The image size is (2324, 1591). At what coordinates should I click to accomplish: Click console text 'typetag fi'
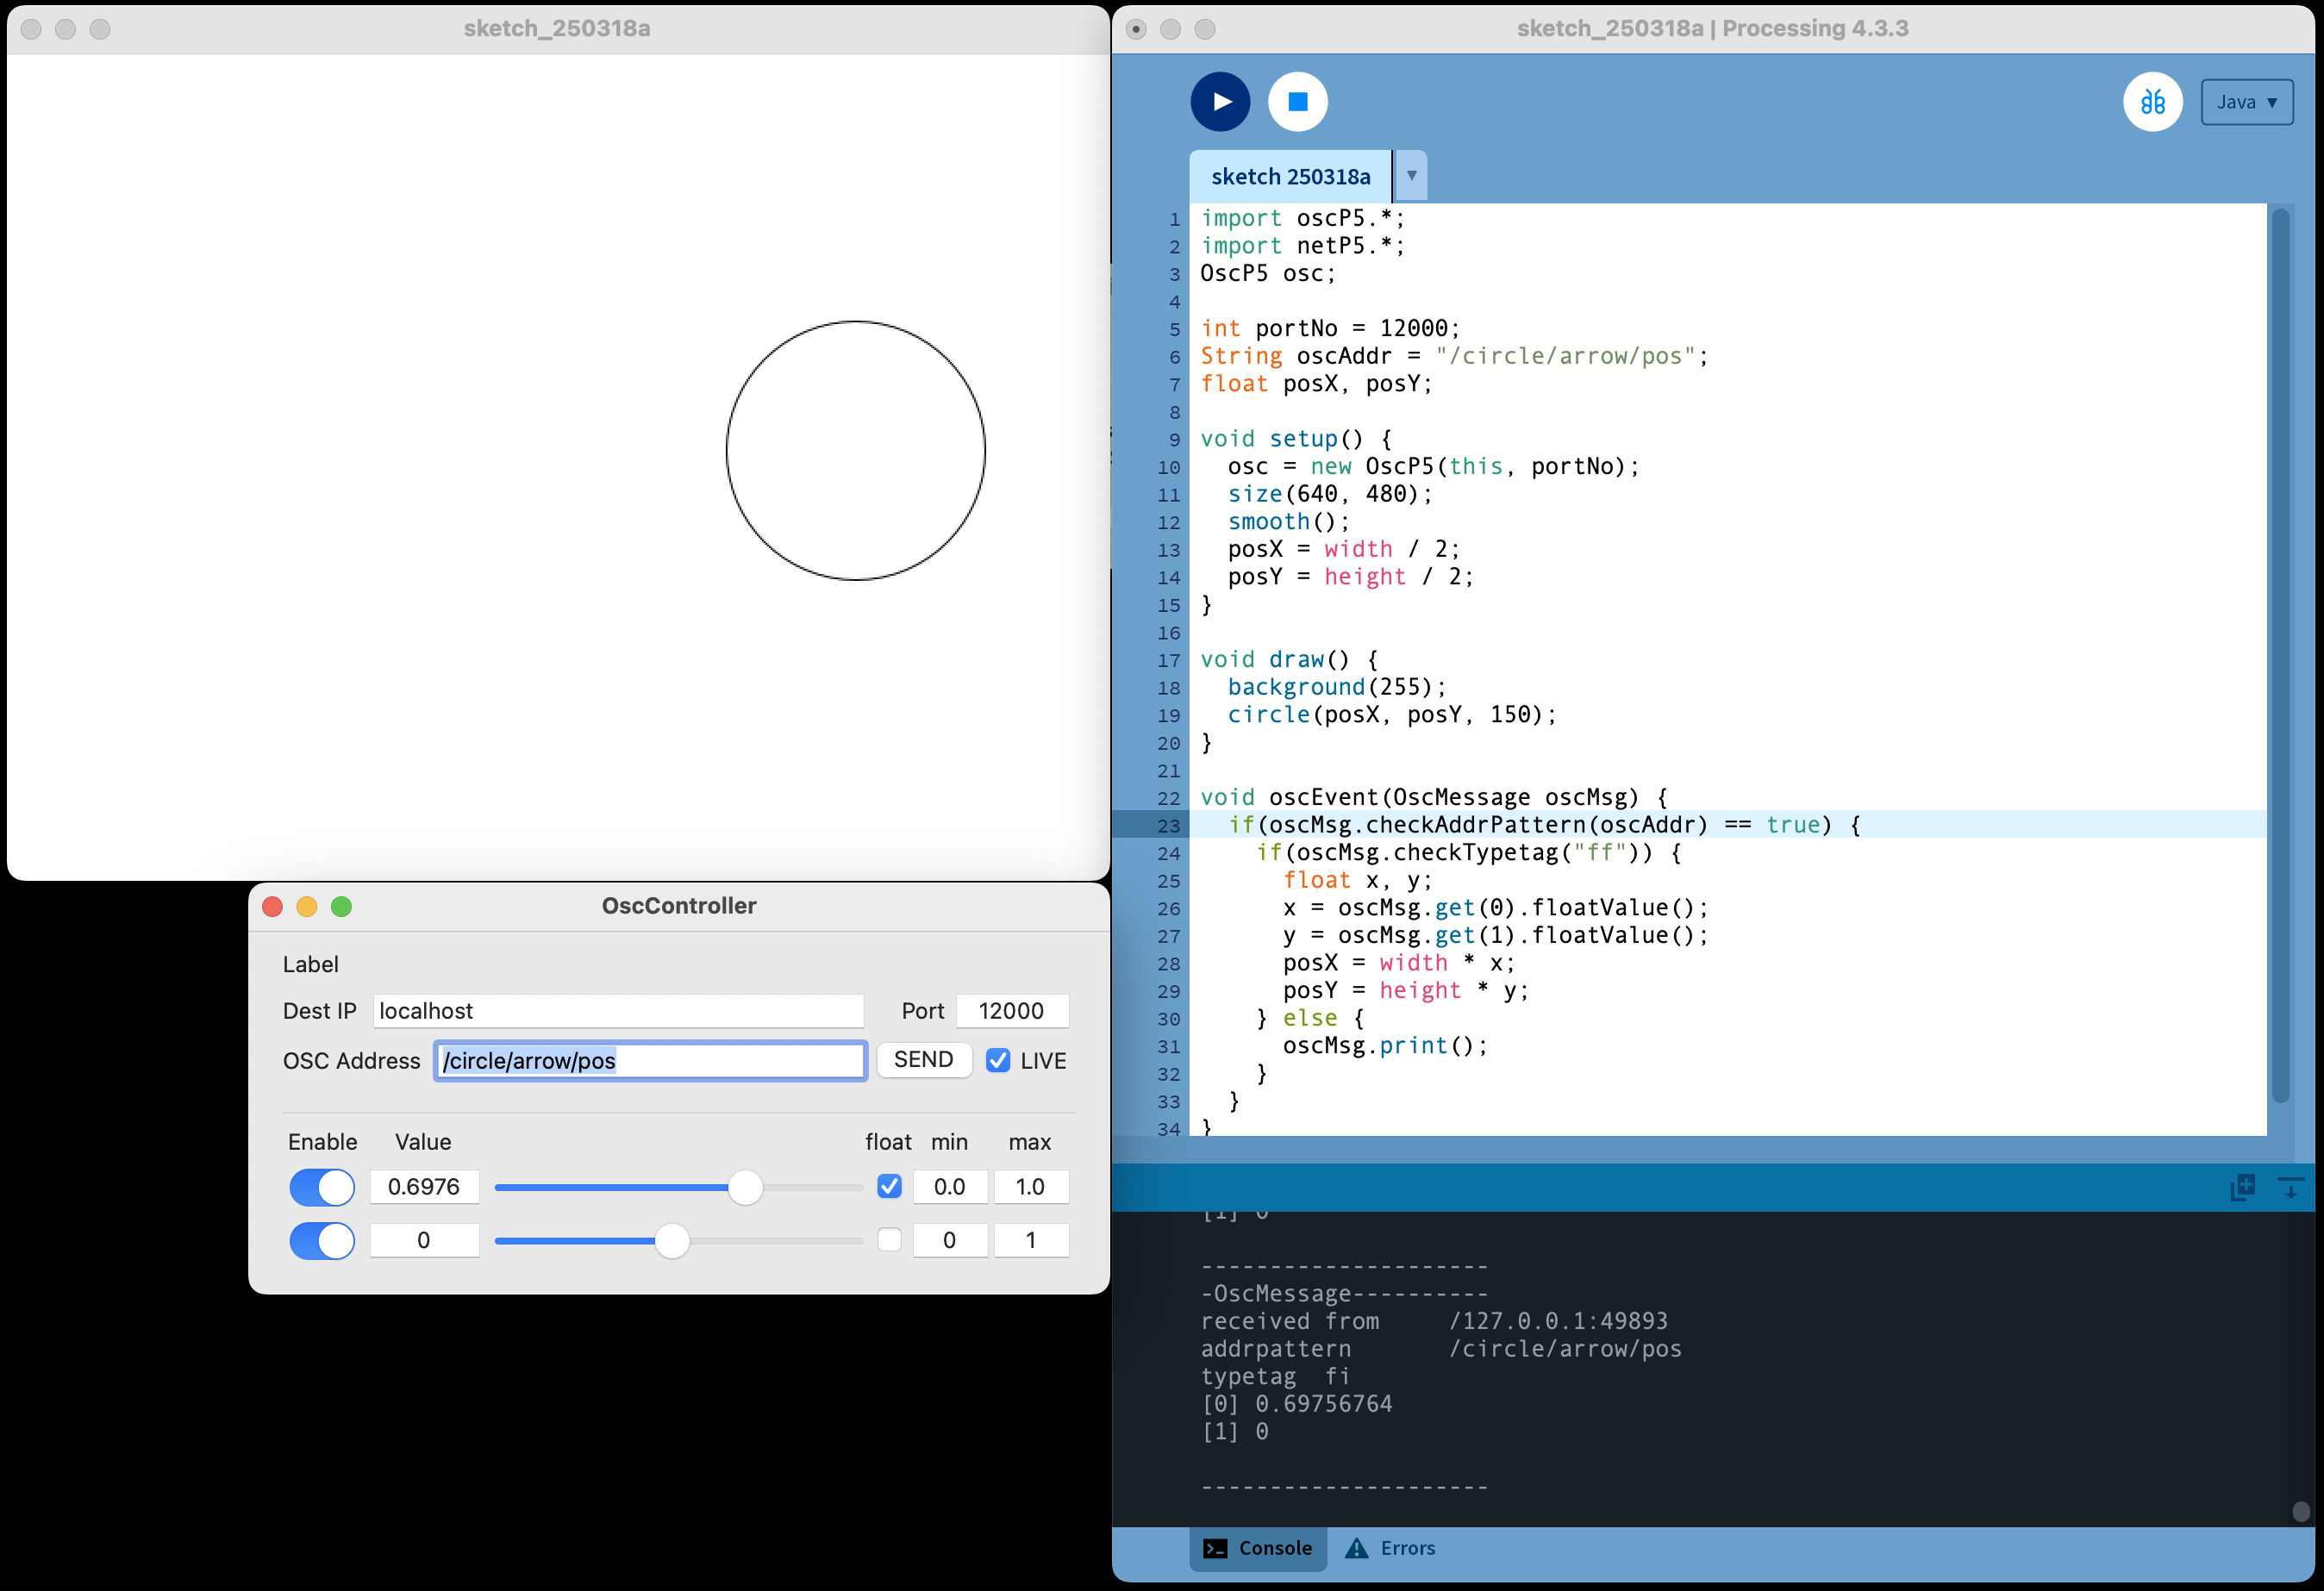click(1276, 1377)
